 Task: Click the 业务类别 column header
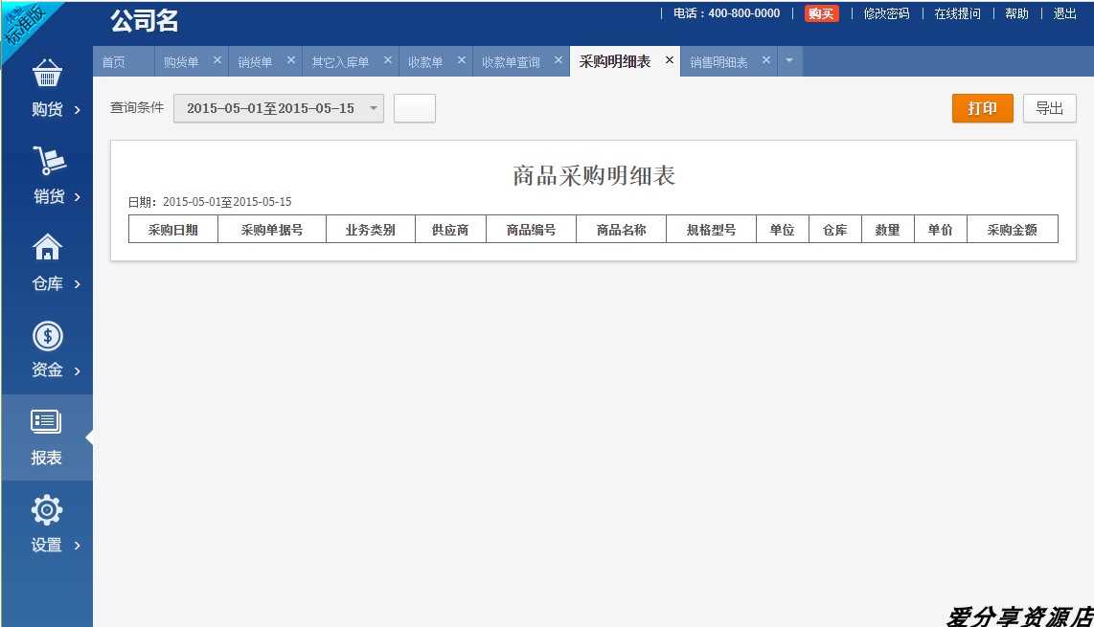(x=371, y=230)
